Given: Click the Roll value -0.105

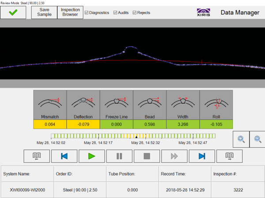Looking at the screenshot, I should click(216, 124).
